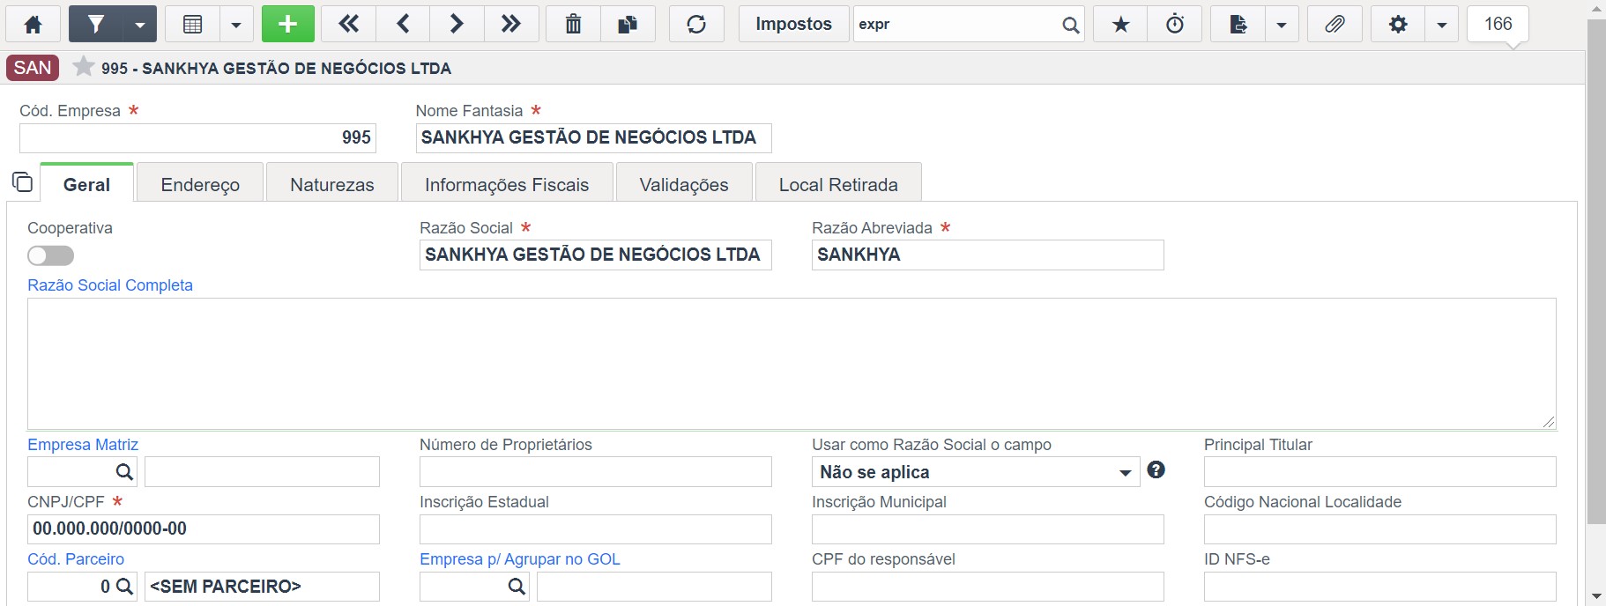This screenshot has width=1606, height=606.
Task: Go to the previous record
Action: point(403,25)
